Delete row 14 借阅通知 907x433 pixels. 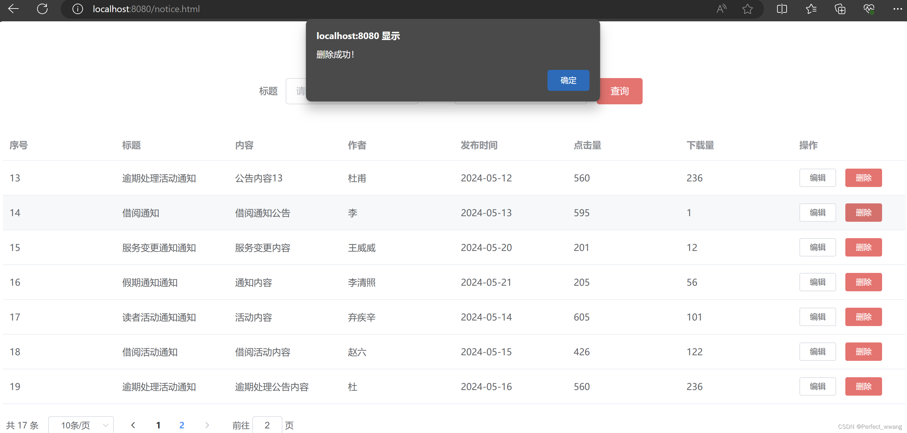pos(863,213)
